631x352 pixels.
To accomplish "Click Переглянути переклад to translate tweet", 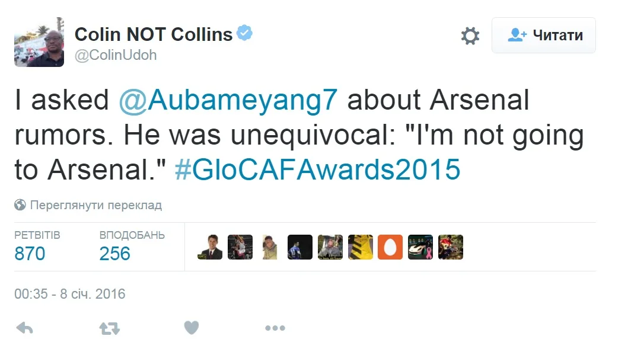I will pyautogui.click(x=95, y=205).
